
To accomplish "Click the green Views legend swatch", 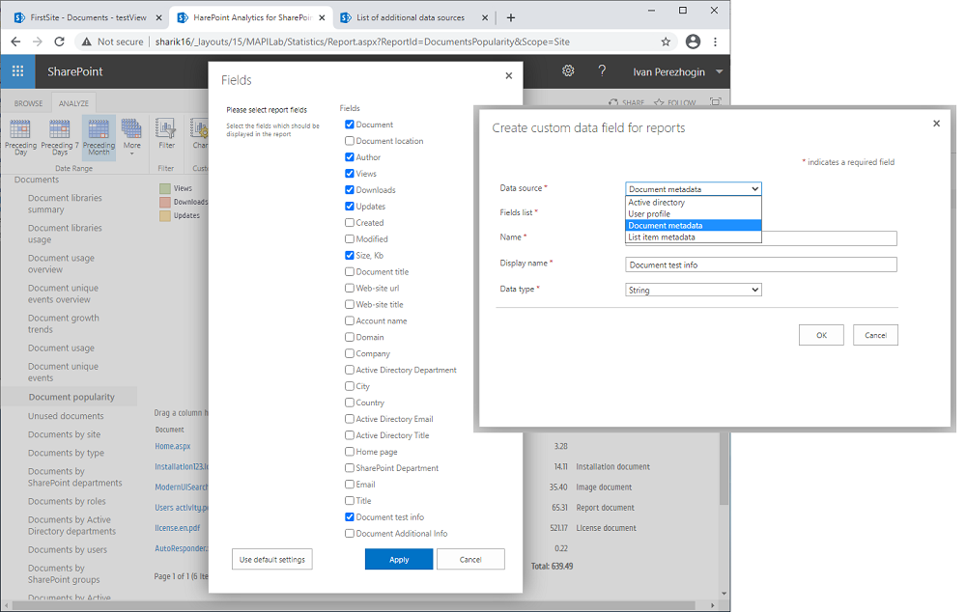I will pos(164,188).
